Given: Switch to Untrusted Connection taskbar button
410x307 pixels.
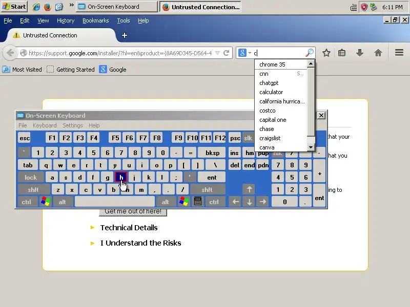Looking at the screenshot, I should (x=200, y=7).
